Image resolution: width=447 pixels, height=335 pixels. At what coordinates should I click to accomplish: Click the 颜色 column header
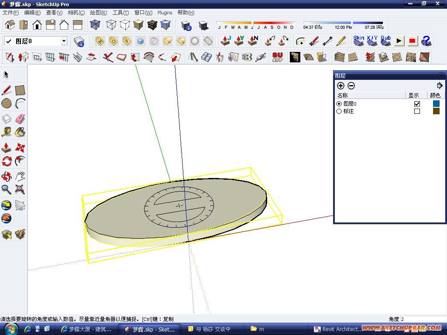(x=436, y=95)
